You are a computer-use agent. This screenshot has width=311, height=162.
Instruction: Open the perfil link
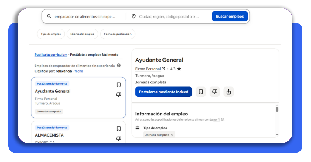tap(217, 120)
